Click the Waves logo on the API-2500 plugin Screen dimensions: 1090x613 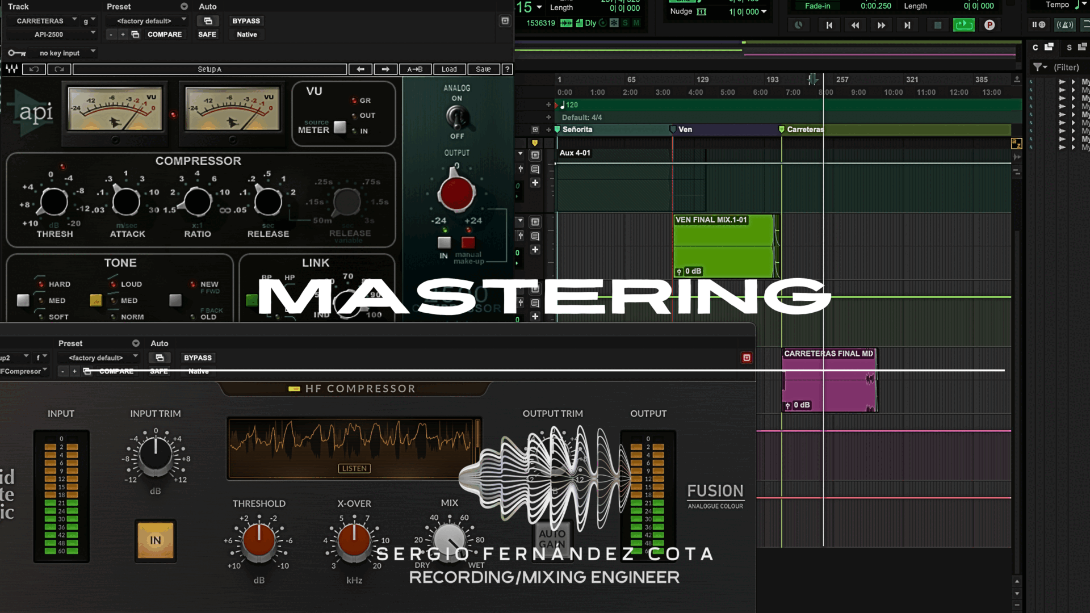tap(12, 69)
